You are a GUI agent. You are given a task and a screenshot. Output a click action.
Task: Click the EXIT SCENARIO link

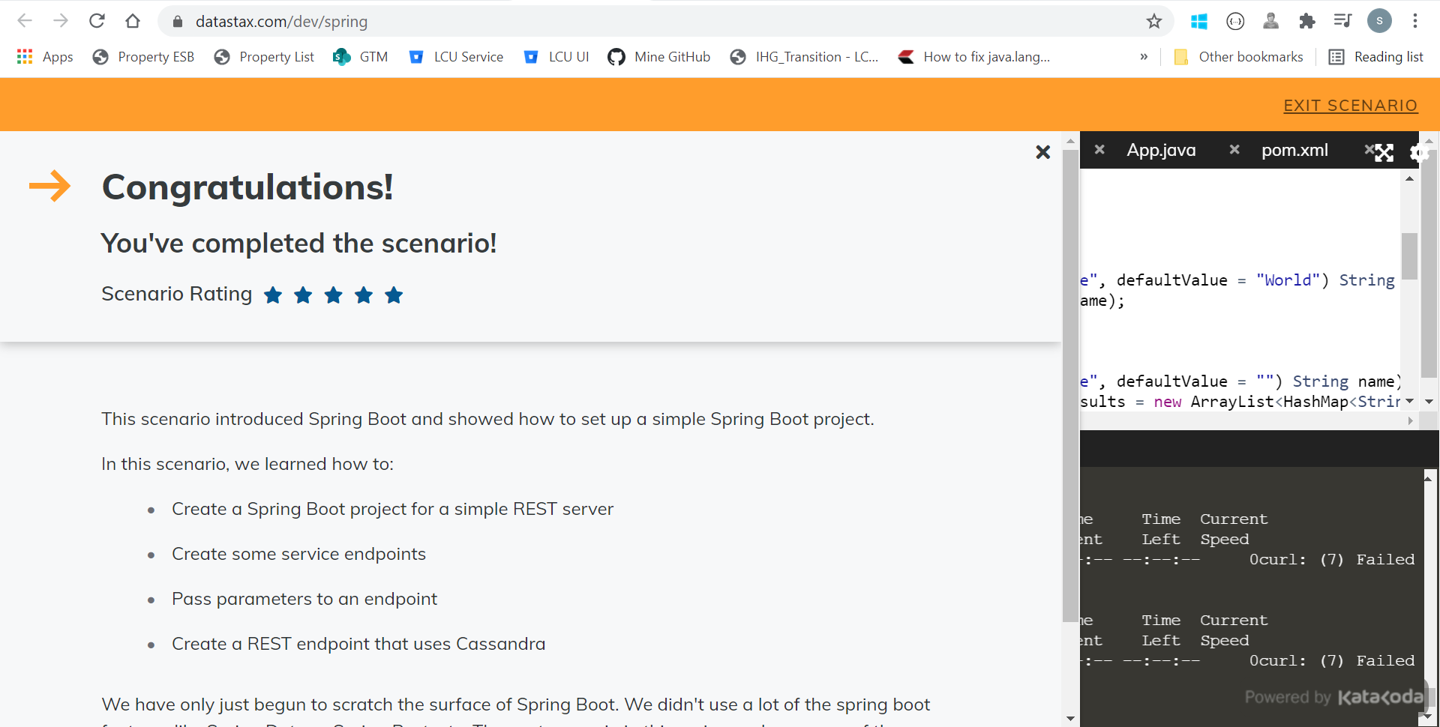[1350, 105]
